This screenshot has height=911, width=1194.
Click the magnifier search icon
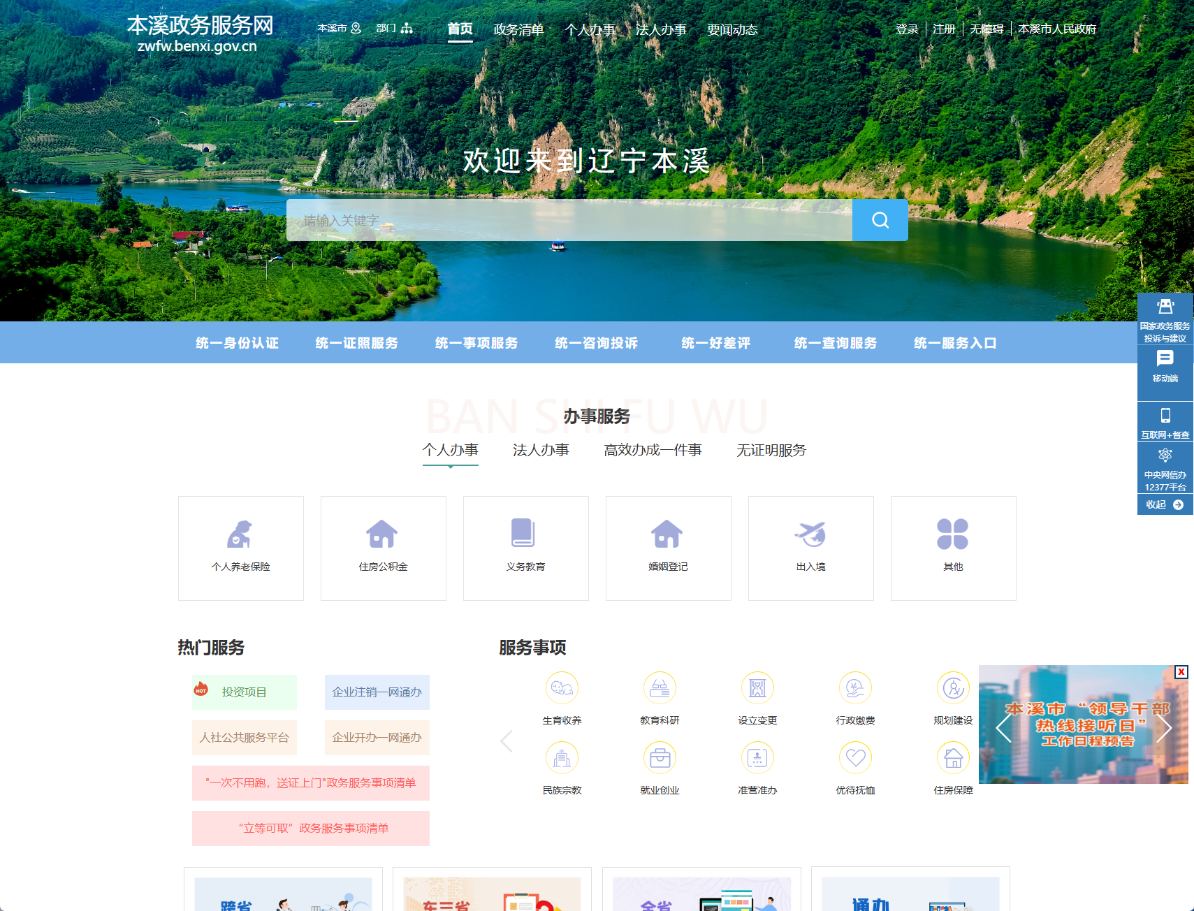point(879,220)
